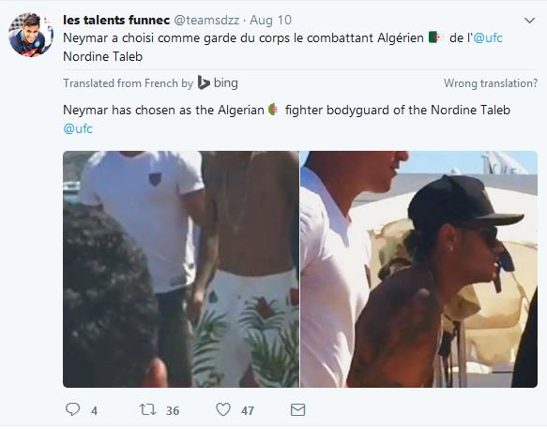Open the @ufc mention in translated text
This screenshot has height=429, width=547.
[78, 128]
